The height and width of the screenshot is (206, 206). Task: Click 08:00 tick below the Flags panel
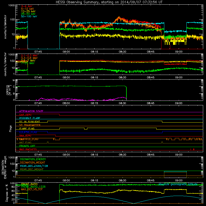point(66,155)
